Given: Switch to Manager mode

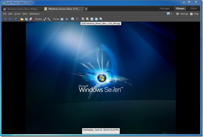Looking at the screenshot, I should pos(165,8).
